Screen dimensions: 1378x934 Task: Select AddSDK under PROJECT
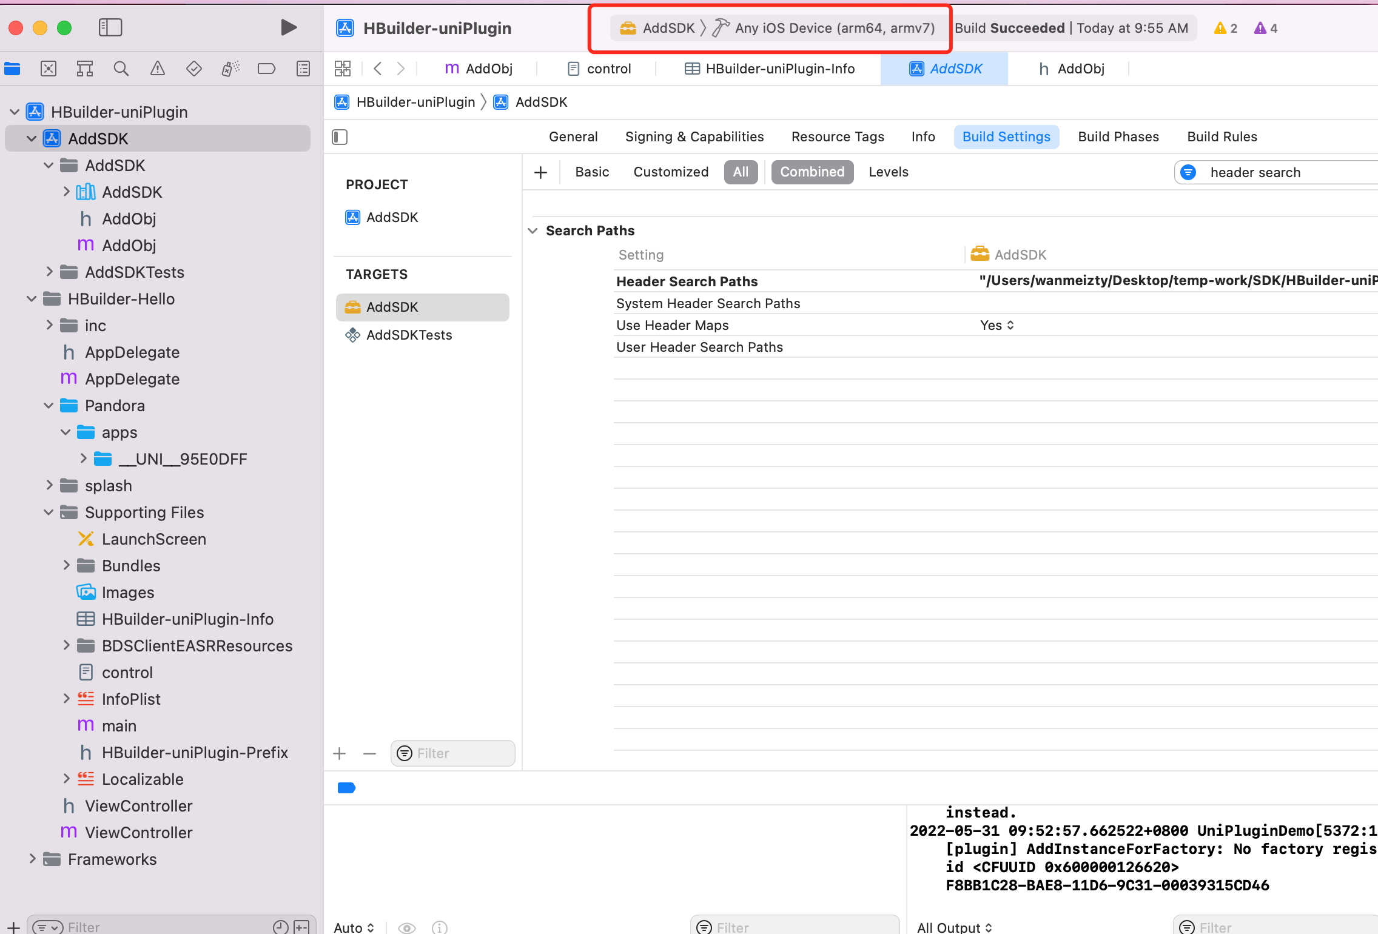381,217
